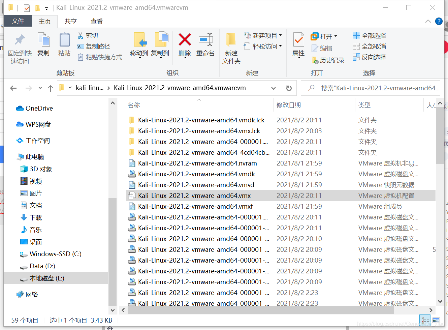448x330 pixels.
Task: Open Windows-SSD (C:) drive
Action: (51, 254)
